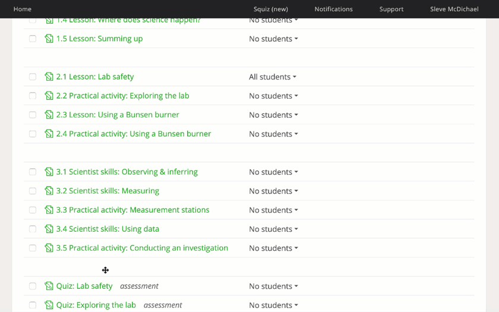Click the icon beside Quiz: Lab safety
499x312 pixels.
(x=49, y=286)
